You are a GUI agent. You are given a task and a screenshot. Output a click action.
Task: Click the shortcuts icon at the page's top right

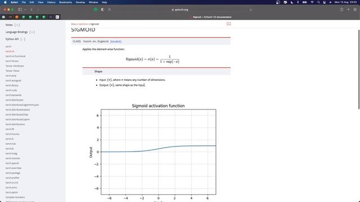point(229,24)
